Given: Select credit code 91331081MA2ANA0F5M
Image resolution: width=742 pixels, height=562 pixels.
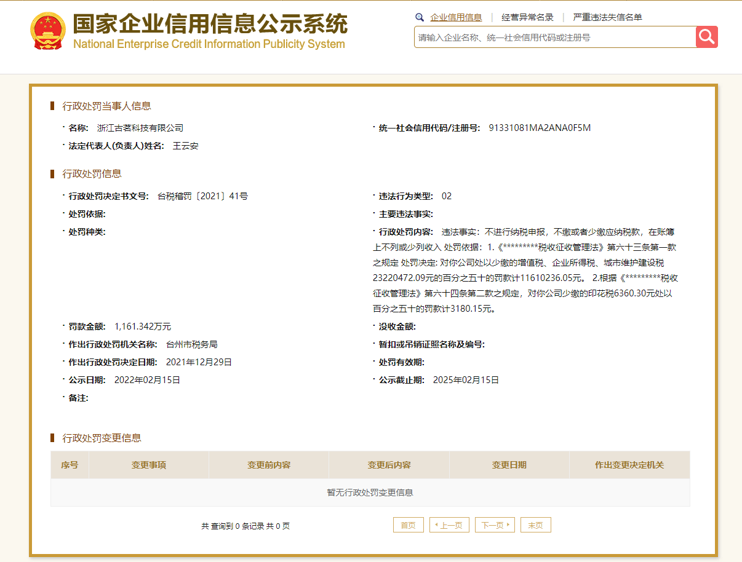Looking at the screenshot, I should click(x=540, y=128).
